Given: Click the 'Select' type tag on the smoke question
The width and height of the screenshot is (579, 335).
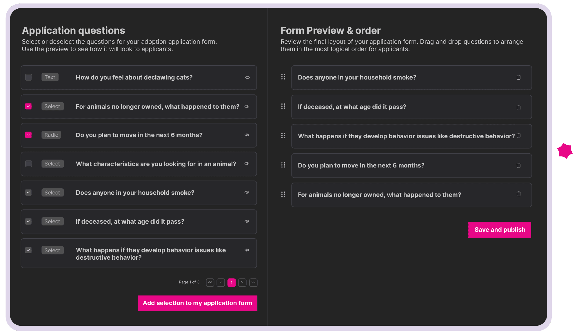Looking at the screenshot, I should click(x=52, y=192).
